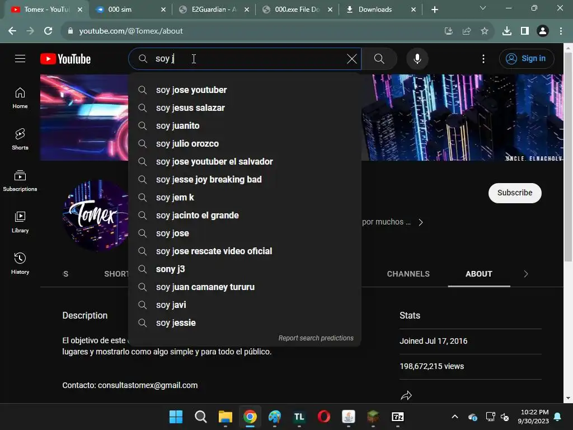Reload the page
Image resolution: width=573 pixels, height=430 pixels.
[x=48, y=31]
